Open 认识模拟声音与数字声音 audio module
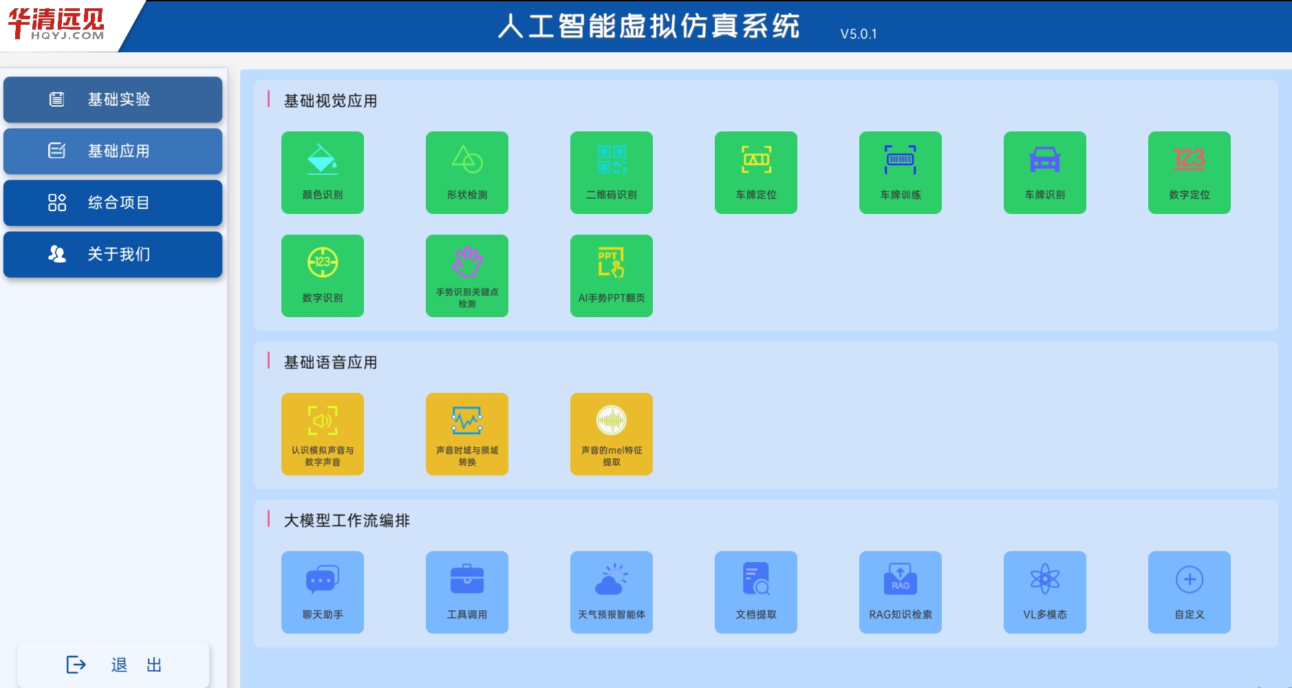The image size is (1292, 688). [x=322, y=433]
